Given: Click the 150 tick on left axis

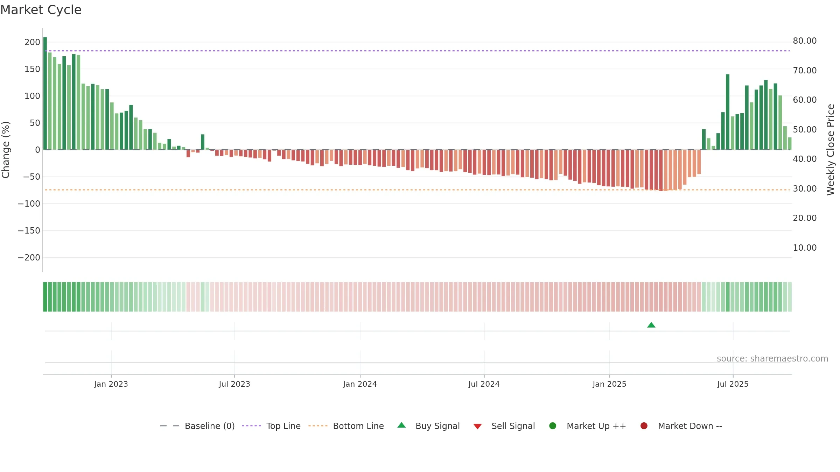Looking at the screenshot, I should (x=32, y=69).
